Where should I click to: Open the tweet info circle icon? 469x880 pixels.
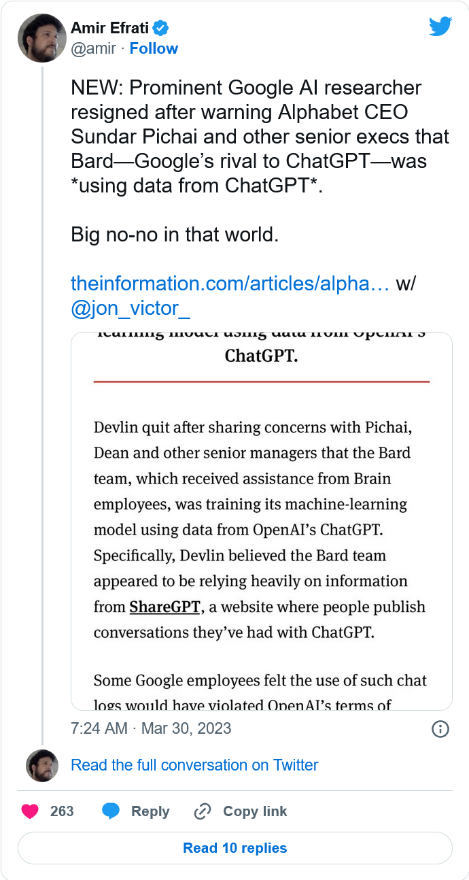point(440,729)
